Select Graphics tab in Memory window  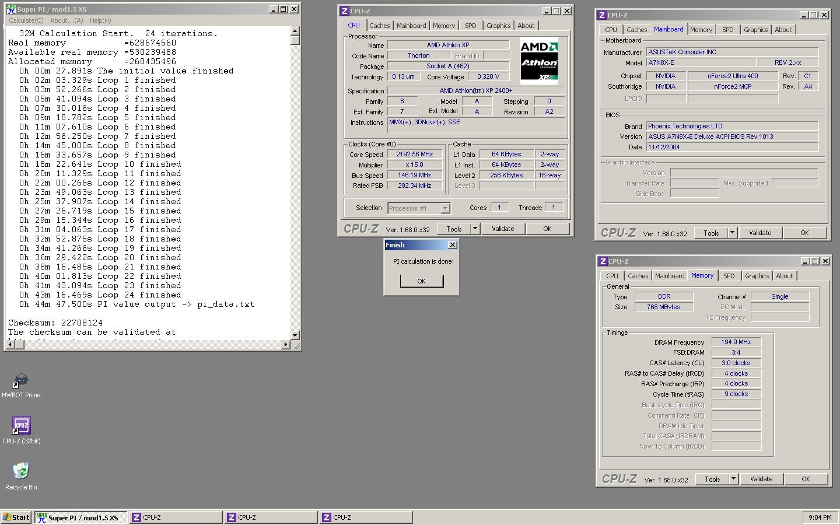(757, 276)
